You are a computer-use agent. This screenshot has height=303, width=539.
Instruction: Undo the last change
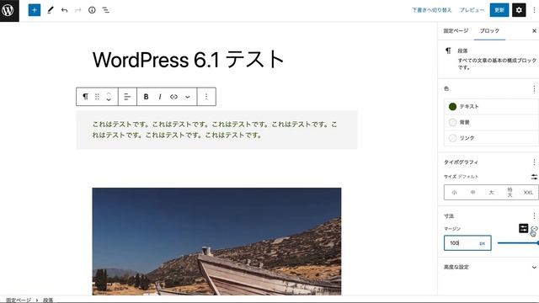[64, 10]
